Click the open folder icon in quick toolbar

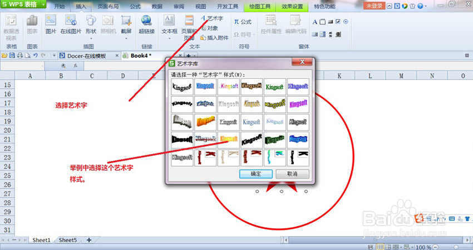pos(4,56)
